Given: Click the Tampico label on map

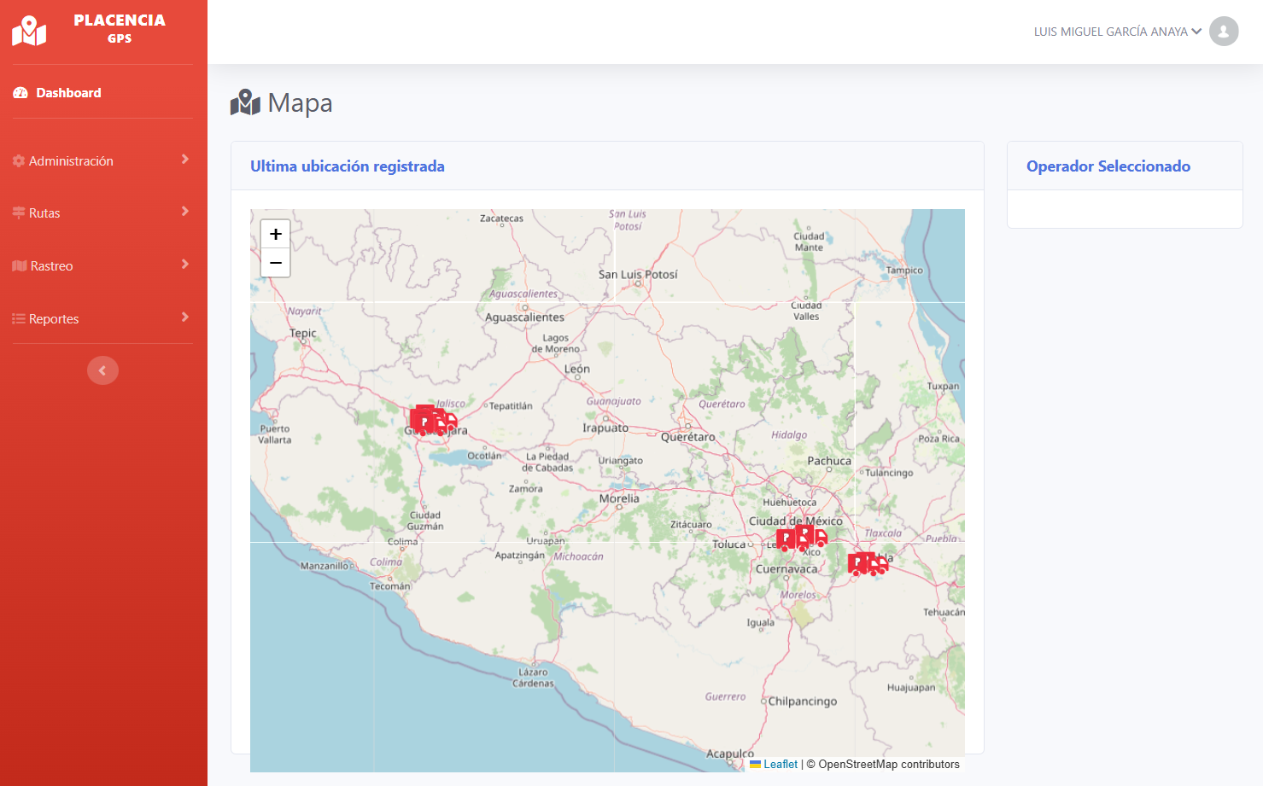Looking at the screenshot, I should coord(904,271).
